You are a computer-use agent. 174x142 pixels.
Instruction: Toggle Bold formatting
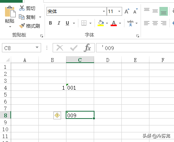pos(50,23)
